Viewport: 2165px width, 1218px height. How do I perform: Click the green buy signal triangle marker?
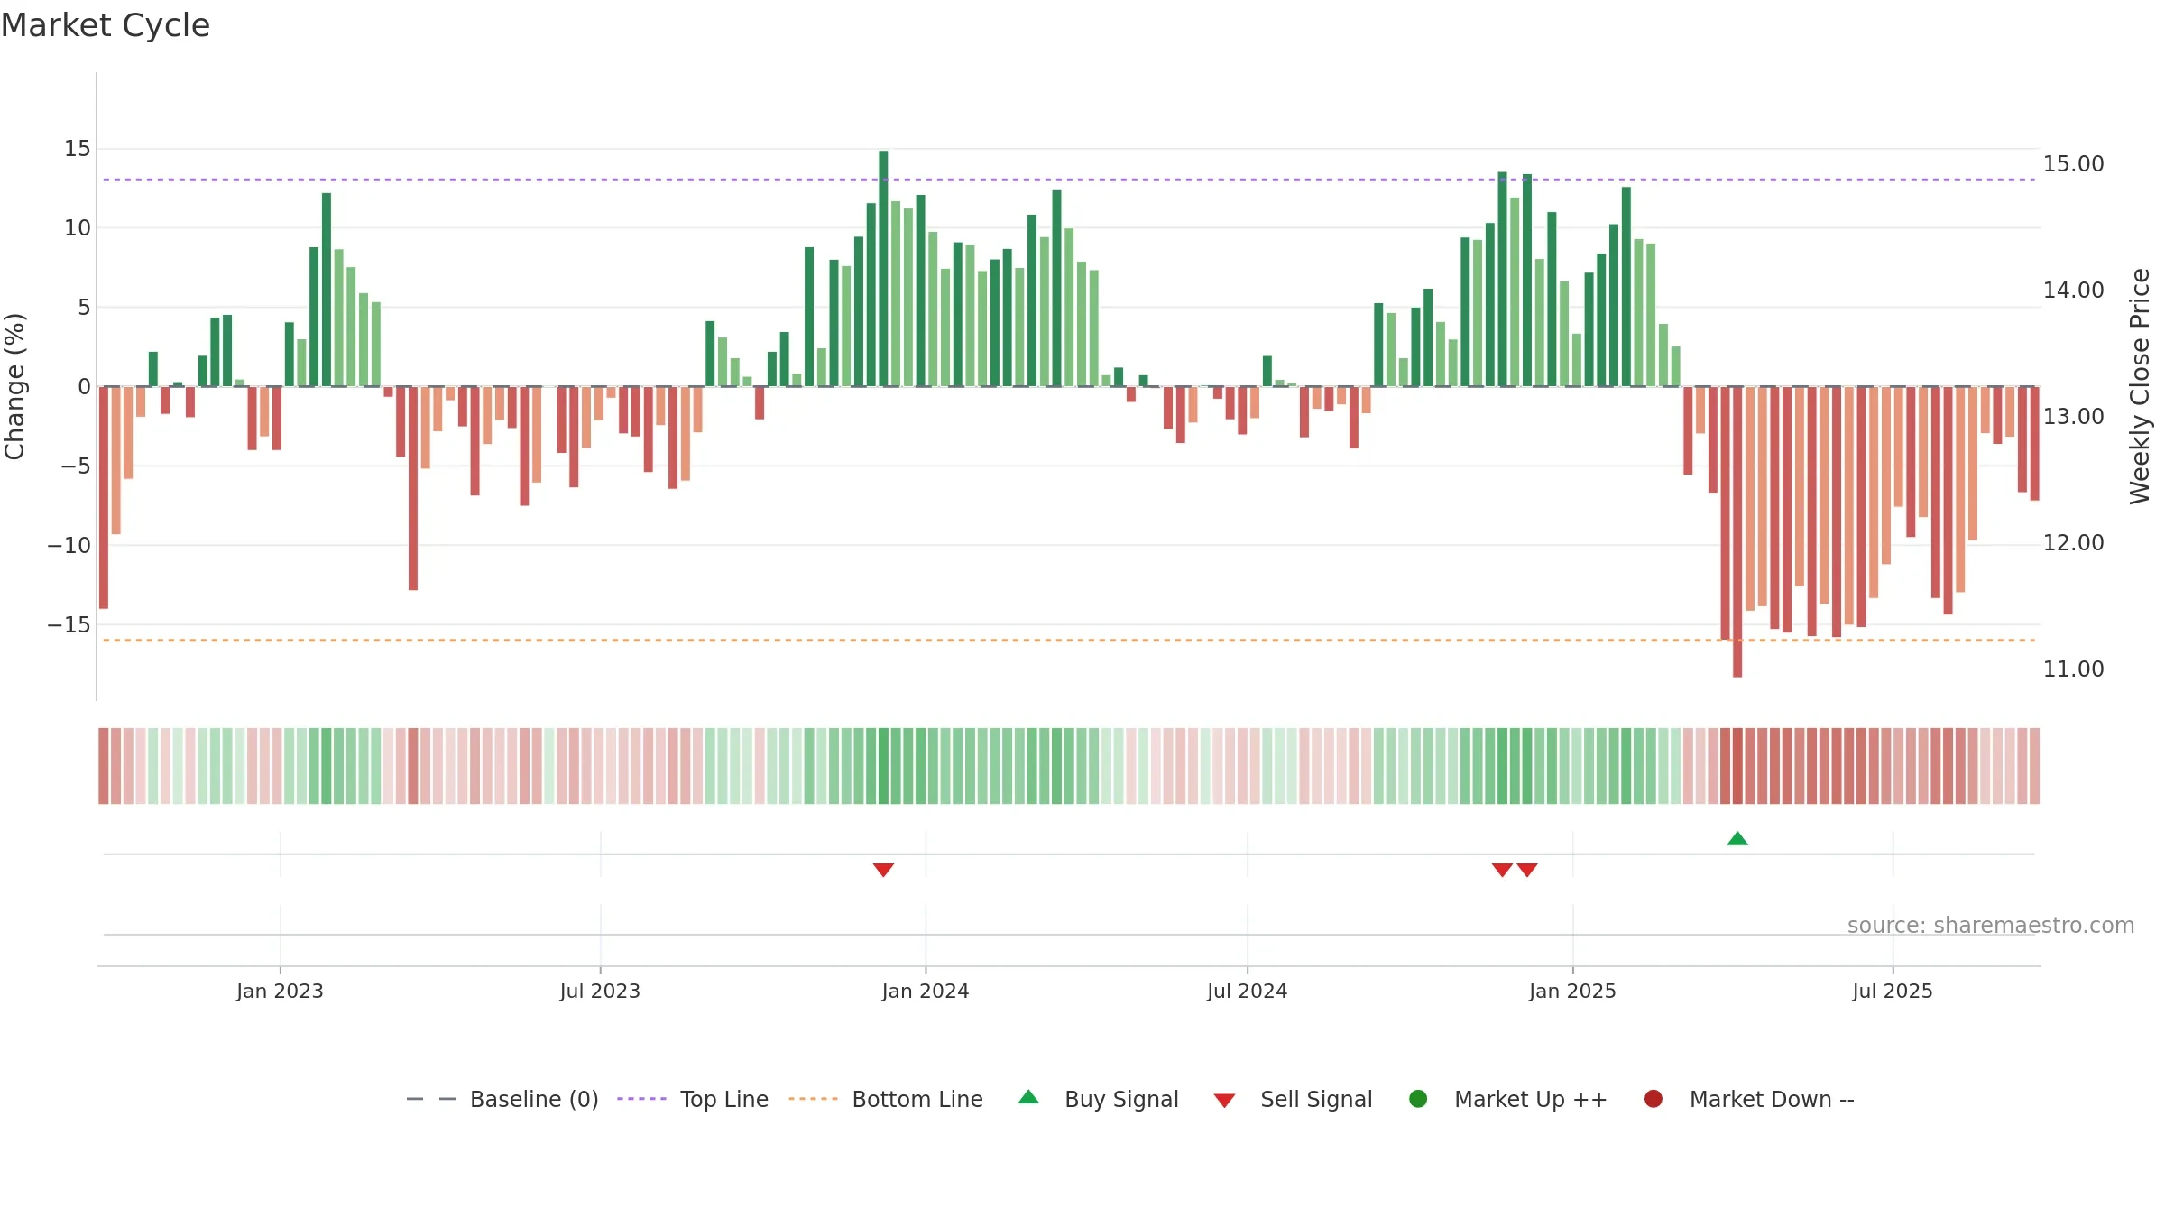pos(1737,839)
